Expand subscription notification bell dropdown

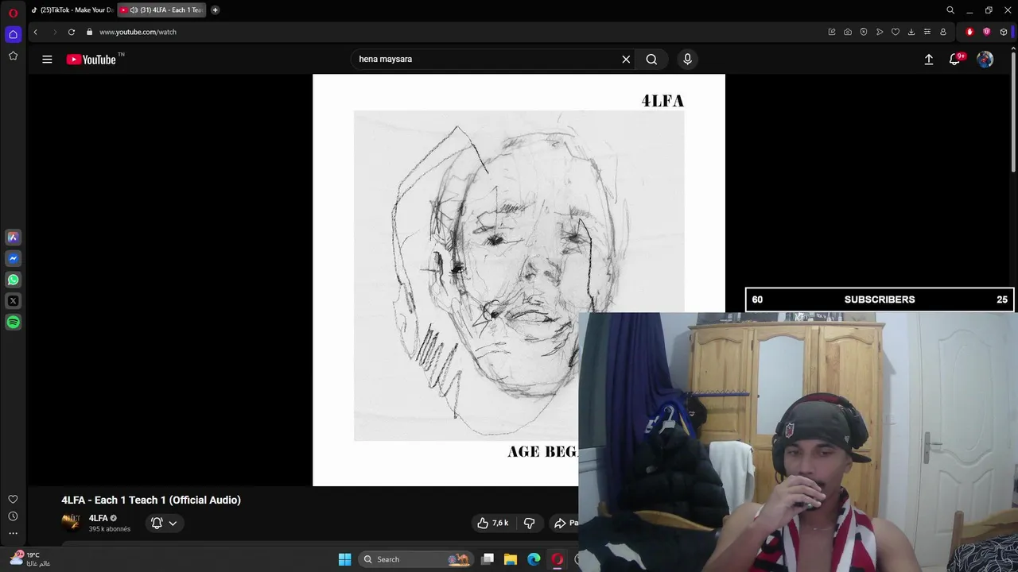(165, 523)
